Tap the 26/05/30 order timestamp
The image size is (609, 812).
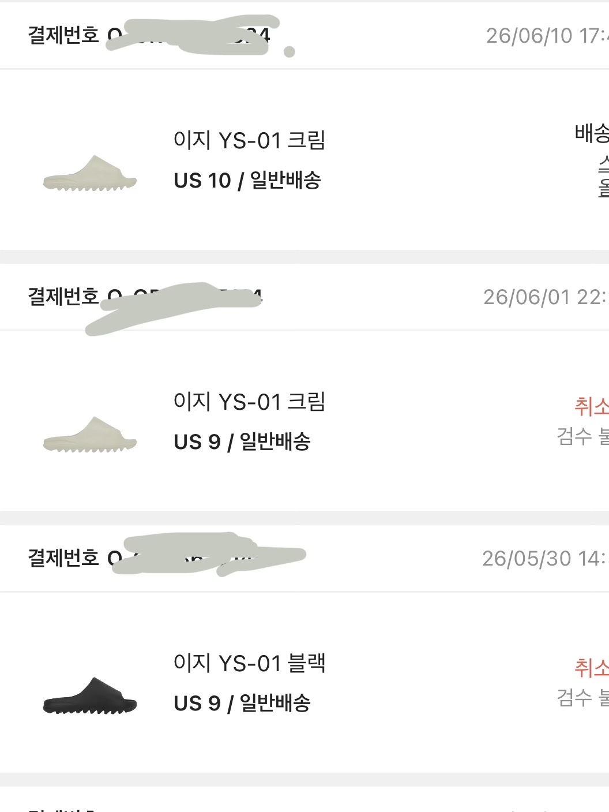[546, 559]
